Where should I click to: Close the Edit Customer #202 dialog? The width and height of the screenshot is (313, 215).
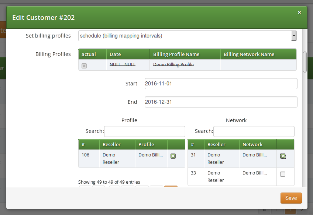pos(299,12)
